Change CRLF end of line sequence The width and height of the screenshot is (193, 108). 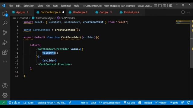pyautogui.click(x=93, y=103)
